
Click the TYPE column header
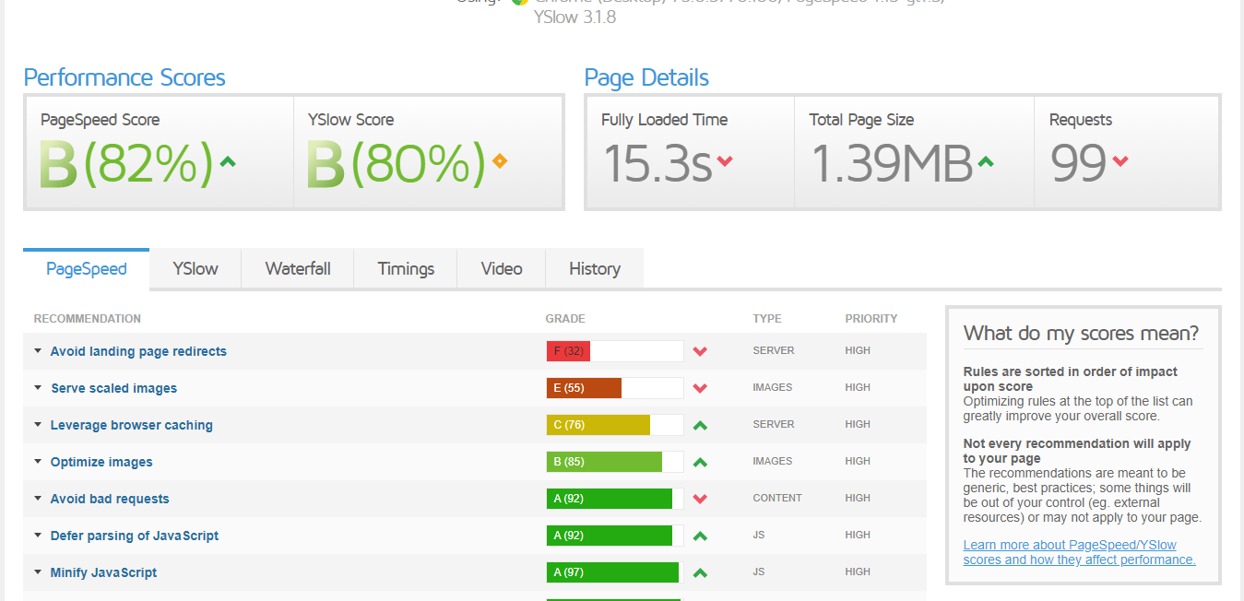click(767, 319)
